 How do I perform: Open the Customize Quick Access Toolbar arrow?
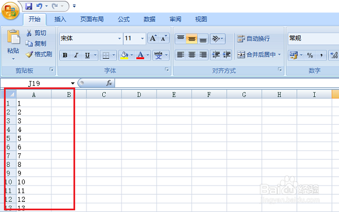(74, 6)
